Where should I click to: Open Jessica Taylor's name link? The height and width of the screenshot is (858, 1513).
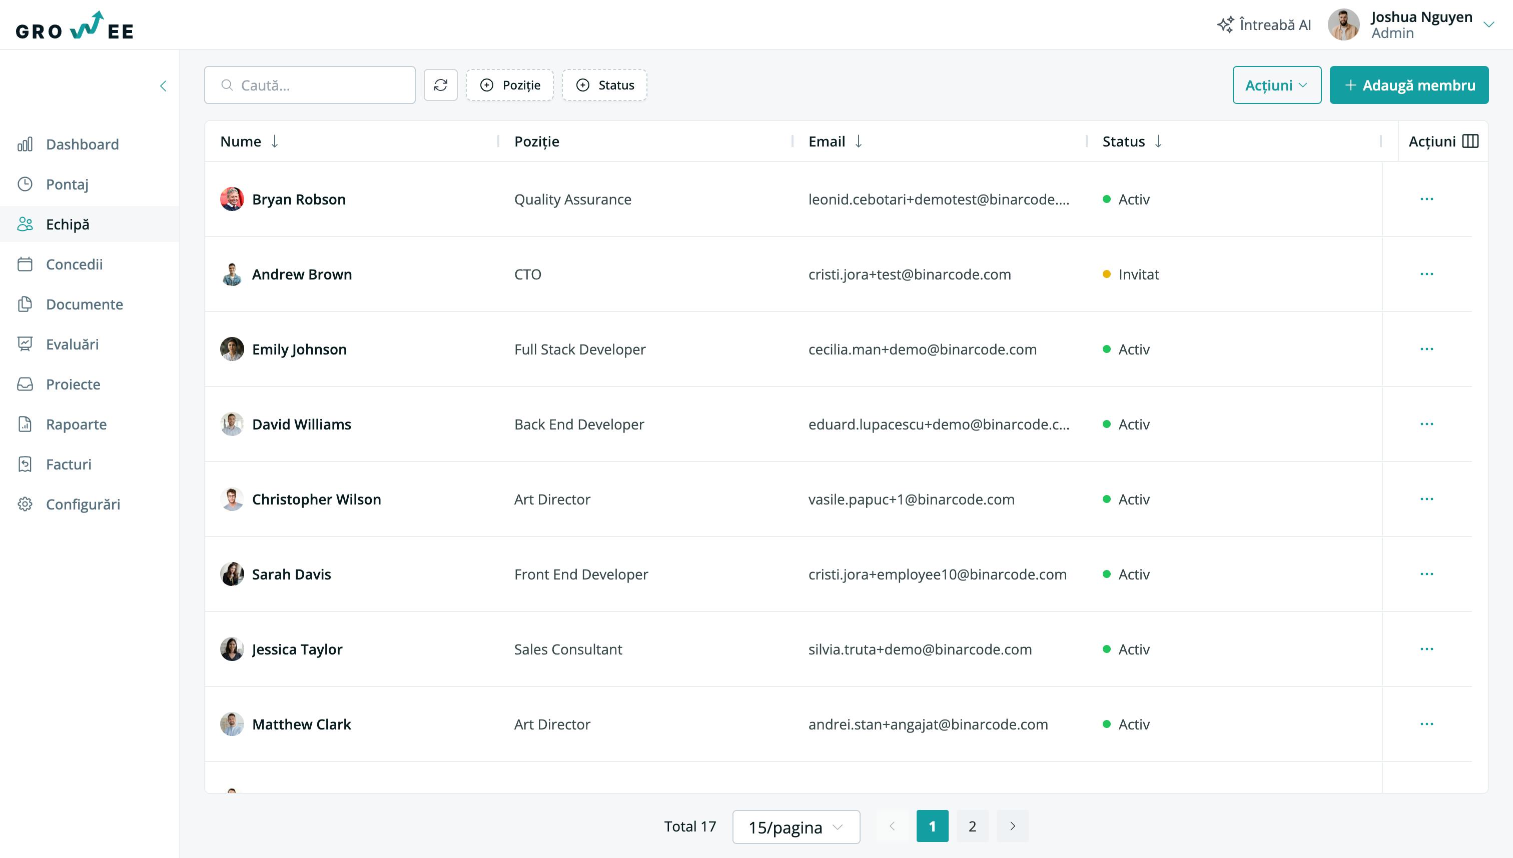point(297,649)
